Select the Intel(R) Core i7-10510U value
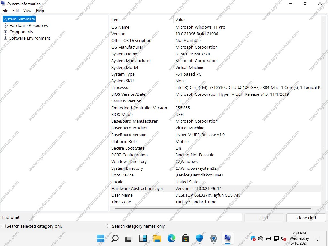This screenshot has width=328, height=246. pos(248,88)
